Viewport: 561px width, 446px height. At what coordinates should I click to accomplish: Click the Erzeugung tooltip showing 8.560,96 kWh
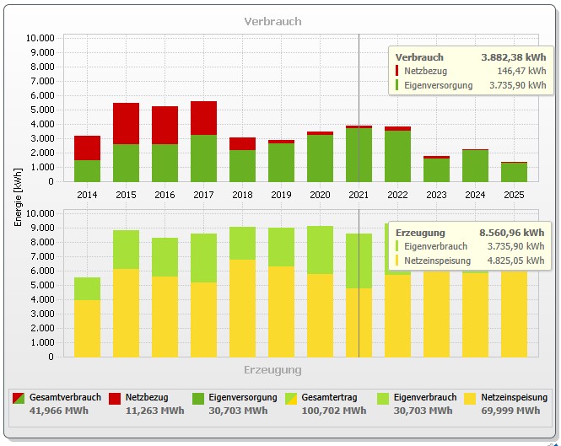[470, 246]
